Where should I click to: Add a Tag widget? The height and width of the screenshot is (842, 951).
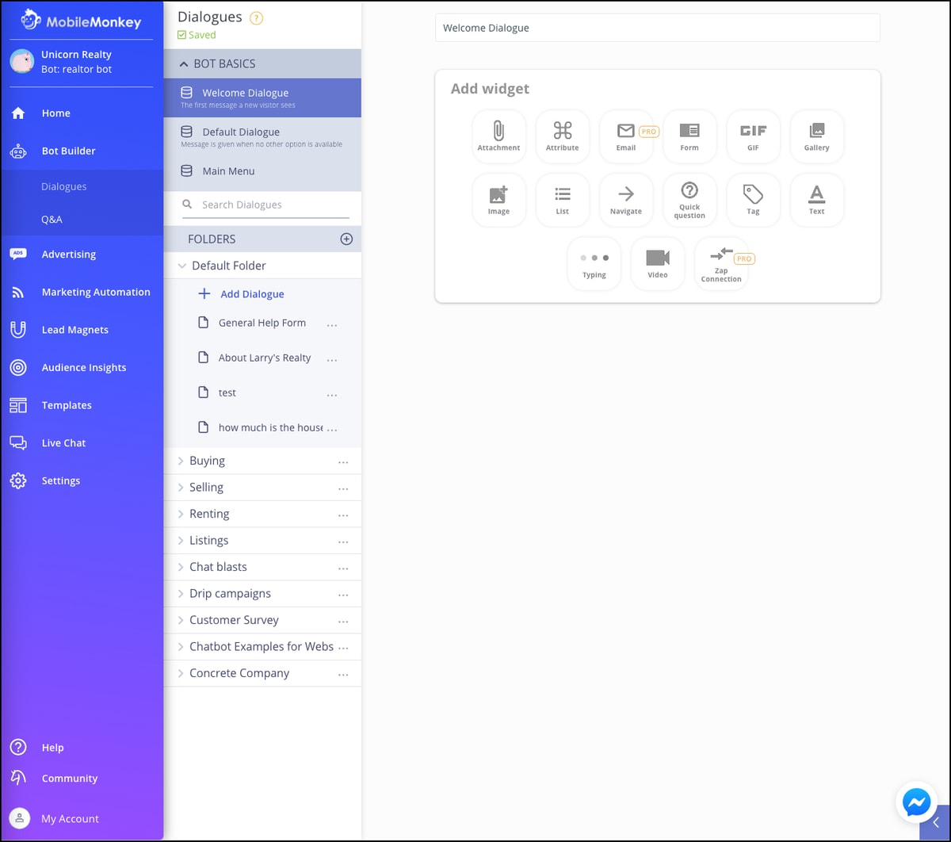point(753,199)
